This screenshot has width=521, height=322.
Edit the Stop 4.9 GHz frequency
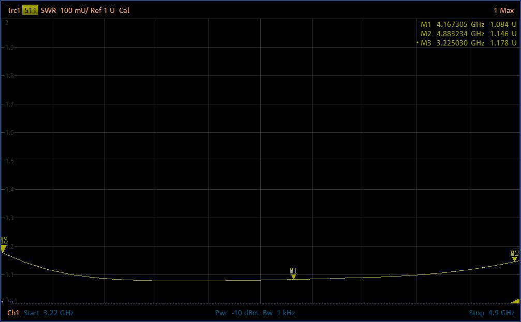click(x=491, y=313)
